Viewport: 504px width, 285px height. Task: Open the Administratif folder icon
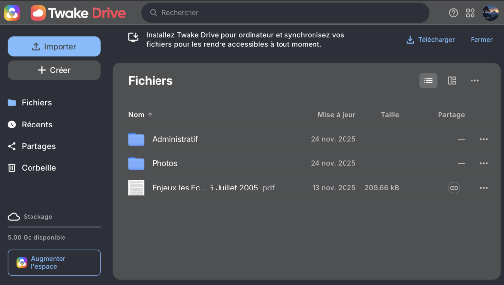[136, 139]
